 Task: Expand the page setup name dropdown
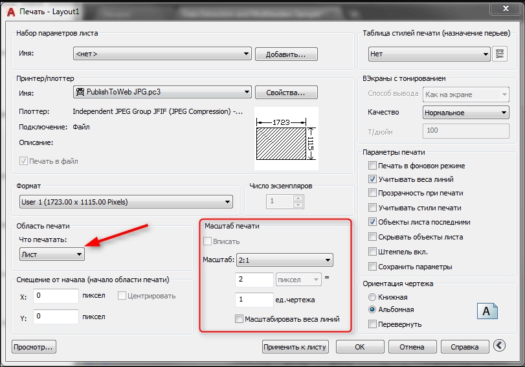click(161, 54)
